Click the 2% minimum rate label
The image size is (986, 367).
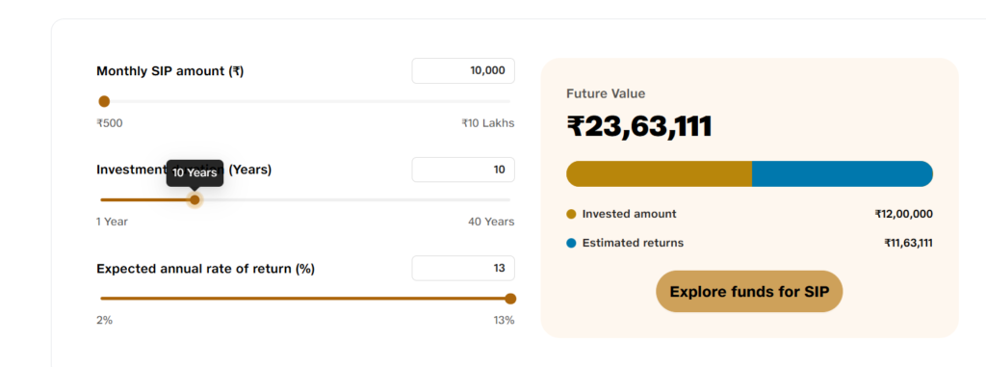[104, 321]
